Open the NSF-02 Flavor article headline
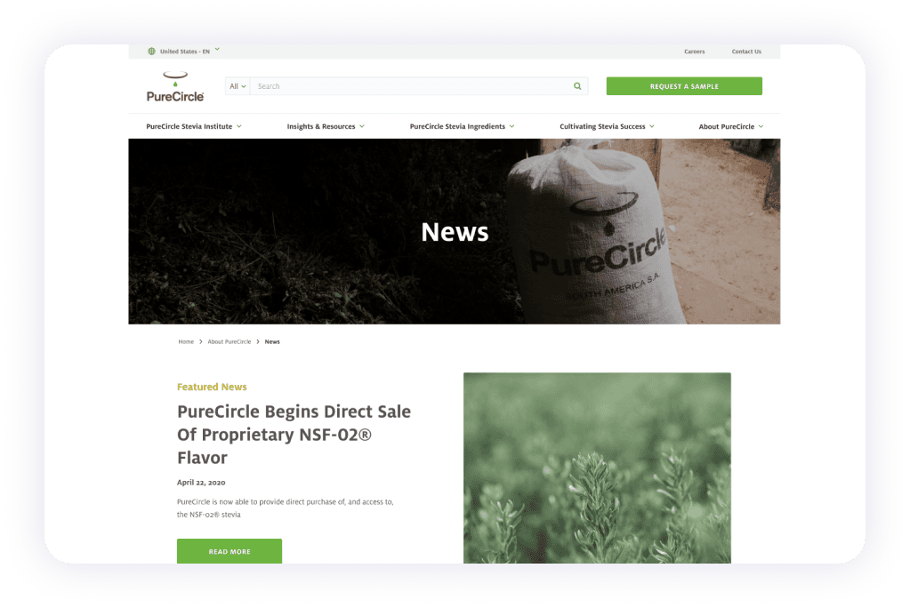Image resolution: width=910 pixels, height=608 pixels. [294, 434]
